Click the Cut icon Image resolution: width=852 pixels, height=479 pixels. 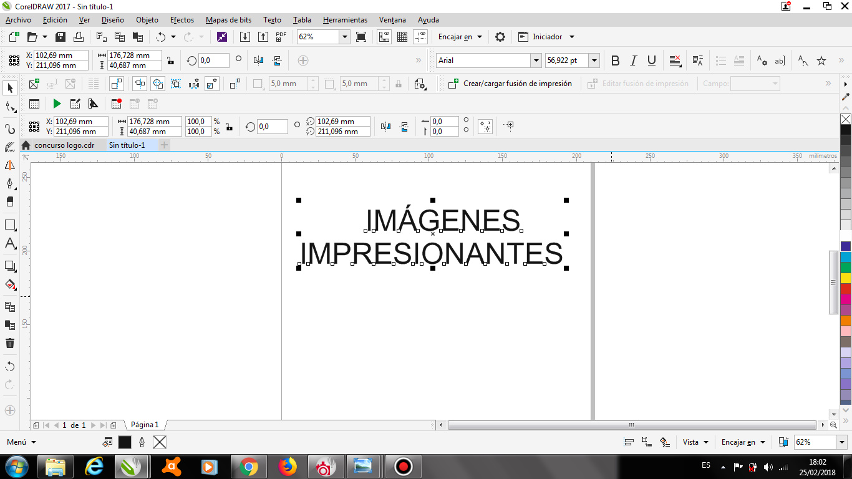tap(101, 37)
